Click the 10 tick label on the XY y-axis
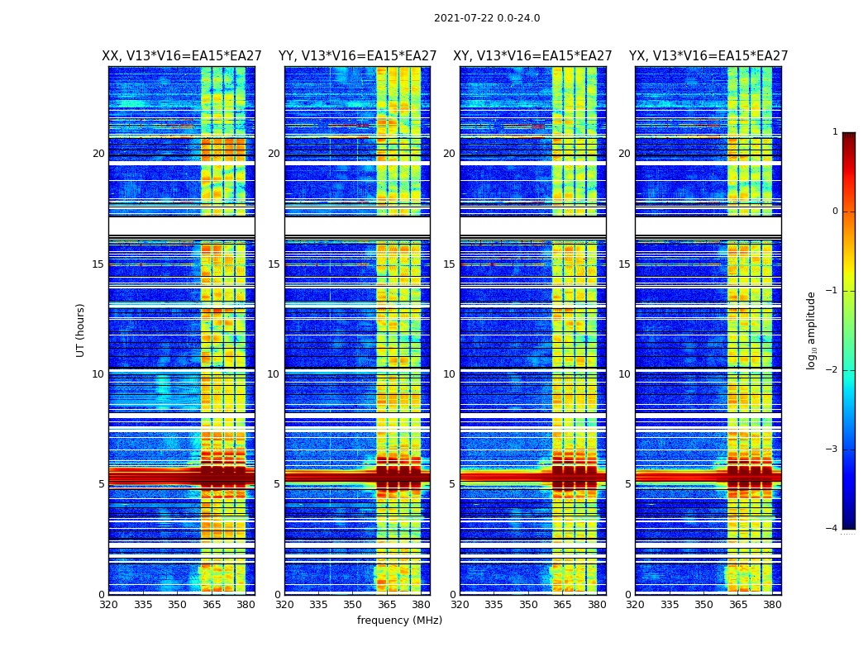 tap(449, 374)
